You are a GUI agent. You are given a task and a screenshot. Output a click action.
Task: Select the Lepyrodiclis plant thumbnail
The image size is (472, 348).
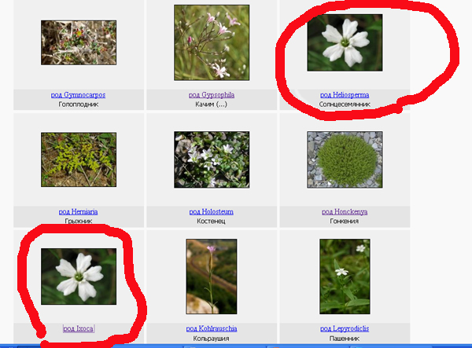click(x=345, y=276)
